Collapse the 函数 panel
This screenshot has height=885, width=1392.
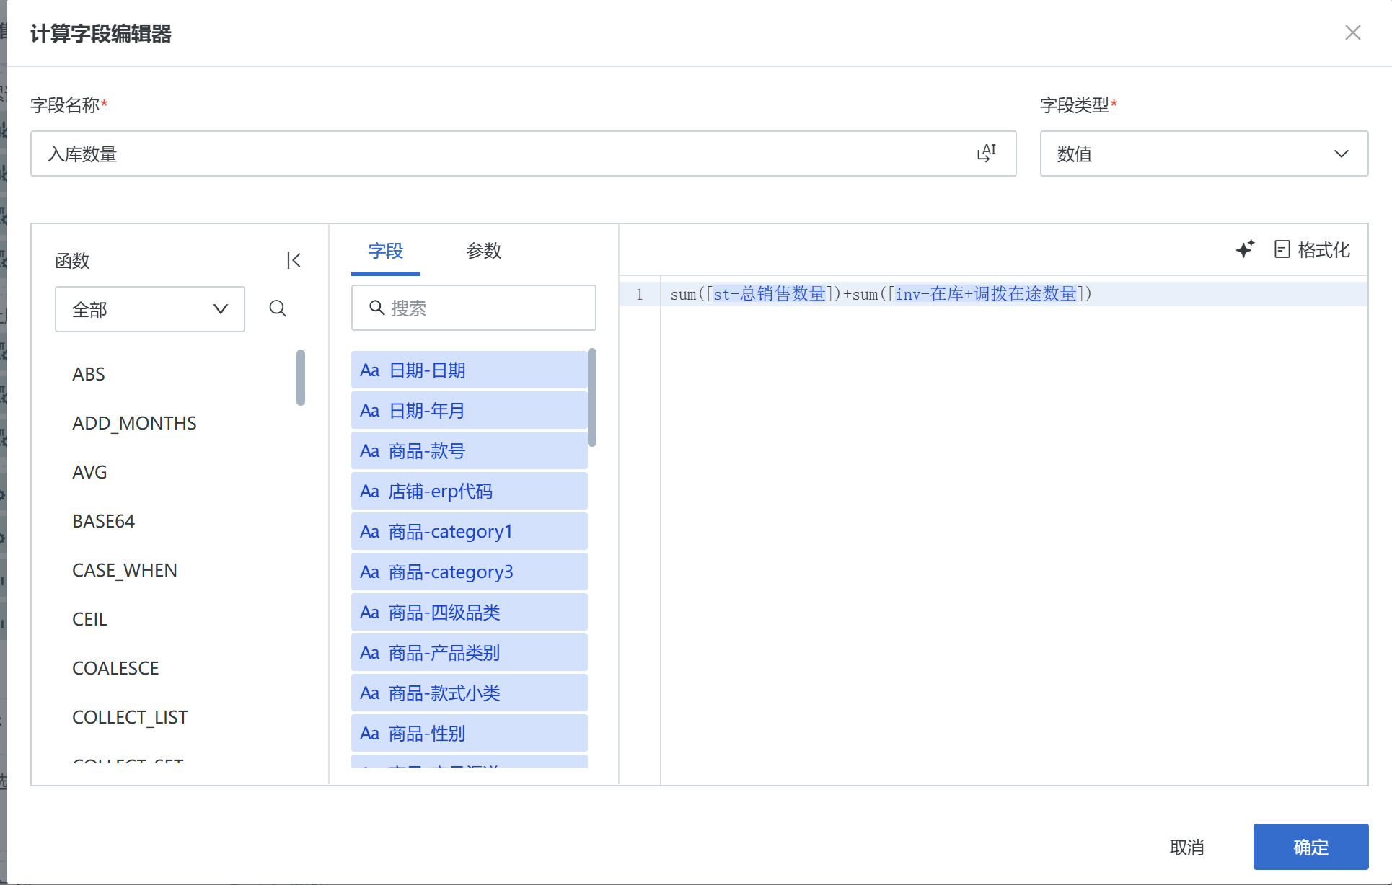[293, 260]
